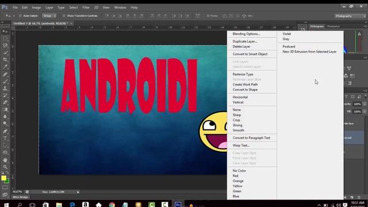Switch to the Histogram panel tab
The image size is (368, 207).
coord(317,26)
